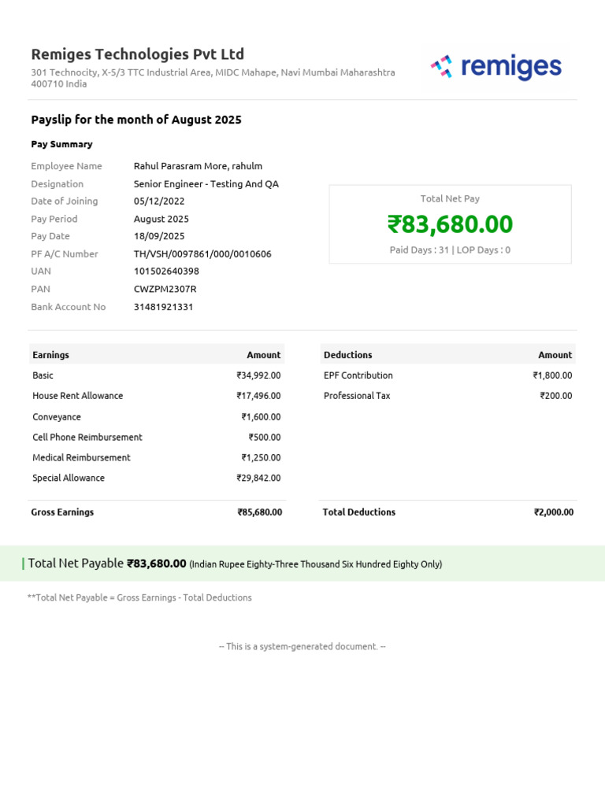Click the Remiges Technologies Pvt Ltd heading
The height and width of the screenshot is (806, 605).
click(x=137, y=54)
